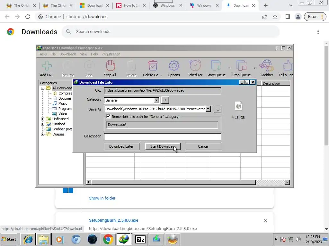The width and height of the screenshot is (329, 246).
Task: Open IDM Options gear icon
Action: [174, 66]
